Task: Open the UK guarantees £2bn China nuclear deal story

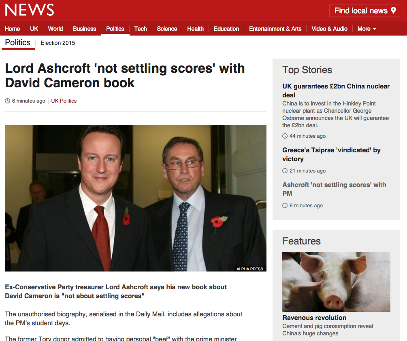Action: click(x=336, y=91)
